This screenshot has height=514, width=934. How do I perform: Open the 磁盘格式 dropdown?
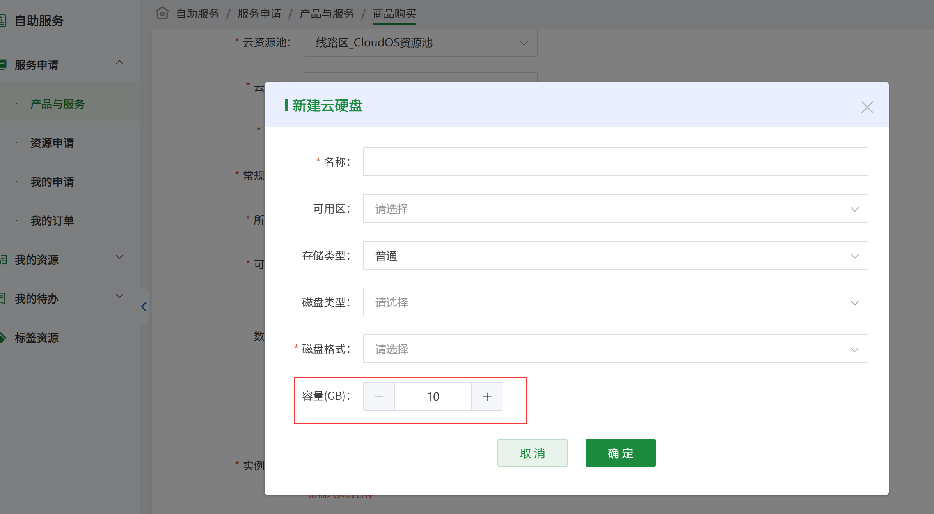615,349
